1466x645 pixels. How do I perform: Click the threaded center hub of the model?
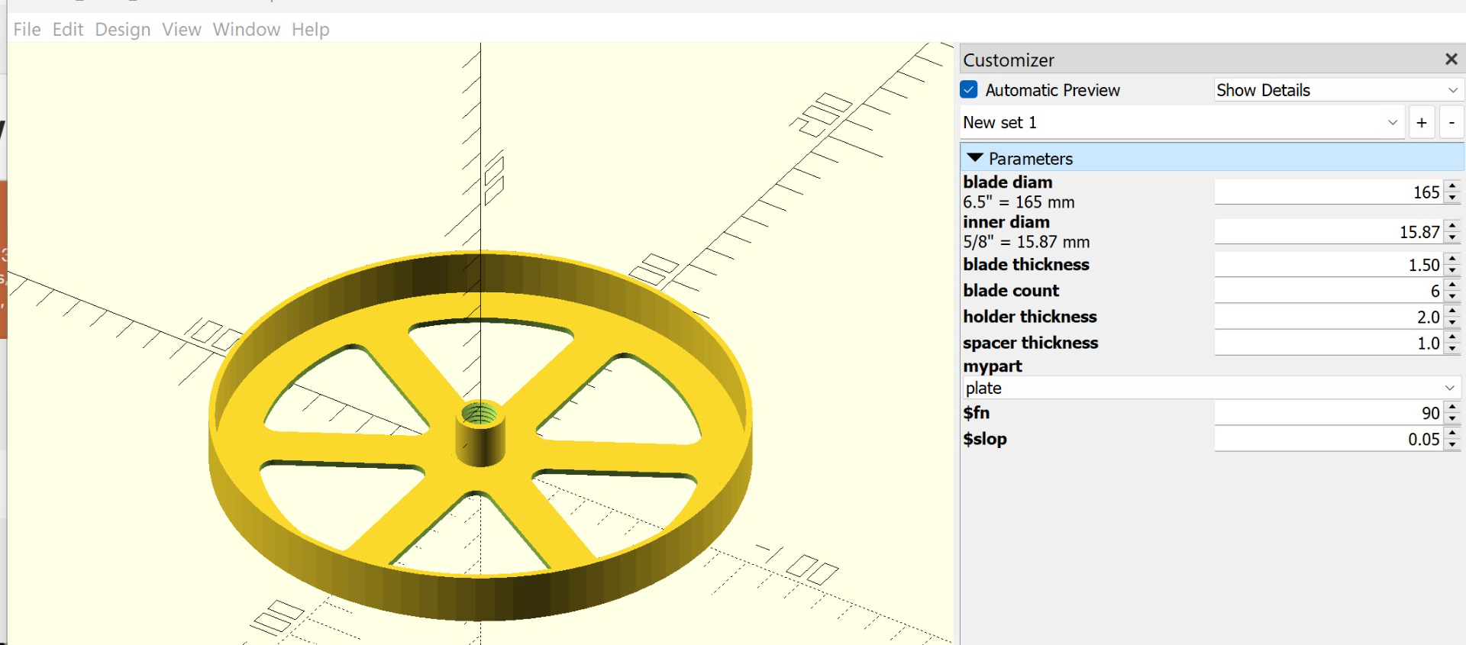[x=480, y=432]
